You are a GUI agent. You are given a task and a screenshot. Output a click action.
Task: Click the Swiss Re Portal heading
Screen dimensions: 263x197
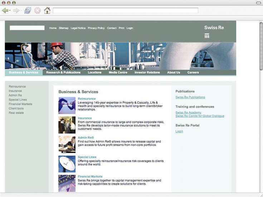pyautogui.click(x=187, y=125)
